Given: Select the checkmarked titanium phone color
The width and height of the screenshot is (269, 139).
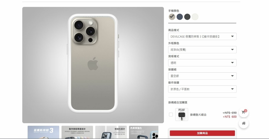Looking at the screenshot, I should pyautogui.click(x=172, y=17).
